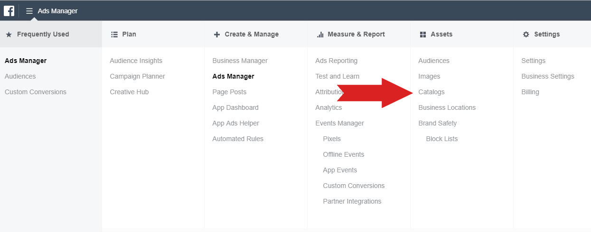Open Creative Hub
The width and height of the screenshot is (591, 232).
pos(129,92)
